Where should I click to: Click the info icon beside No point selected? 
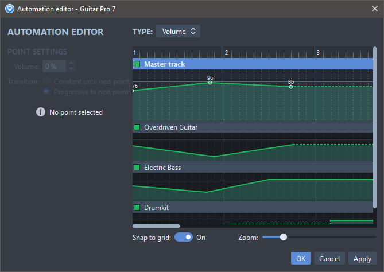[41, 112]
